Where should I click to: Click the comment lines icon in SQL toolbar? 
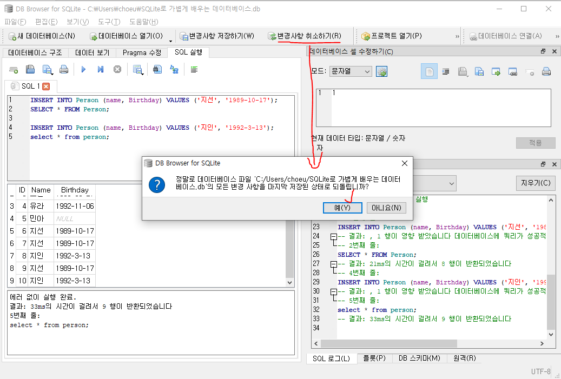pyautogui.click(x=194, y=69)
